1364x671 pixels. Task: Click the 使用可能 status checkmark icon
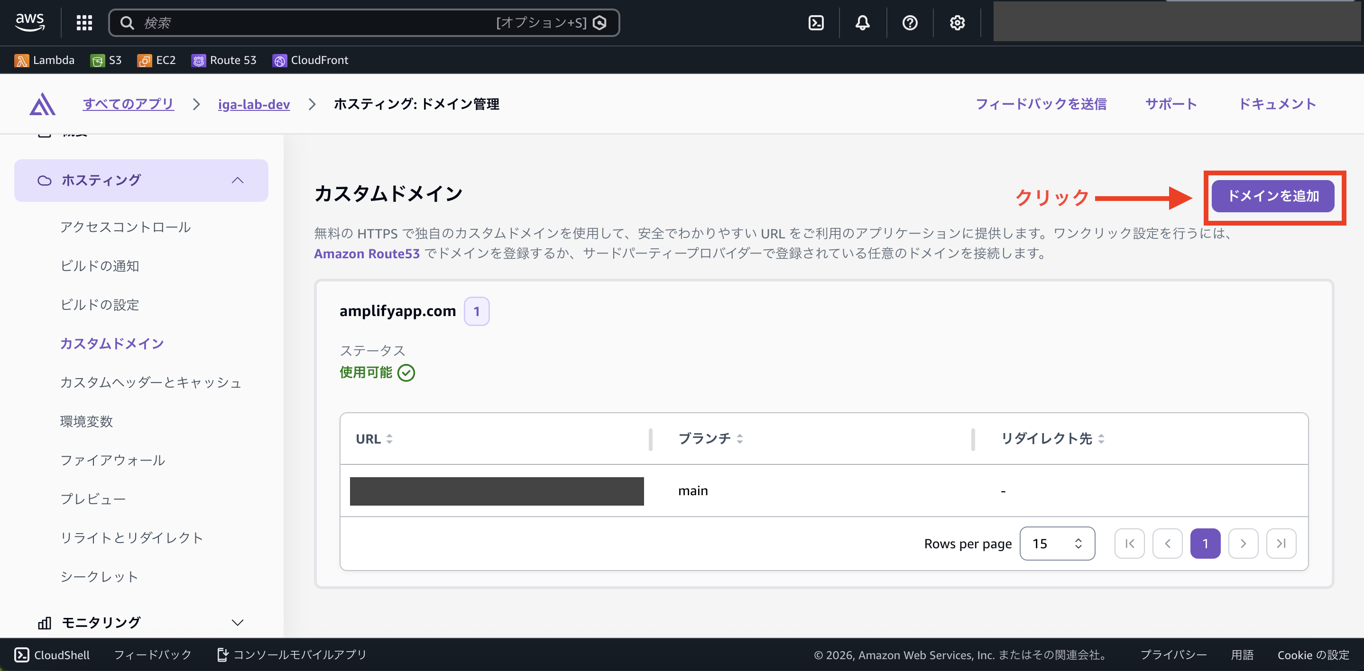point(406,373)
